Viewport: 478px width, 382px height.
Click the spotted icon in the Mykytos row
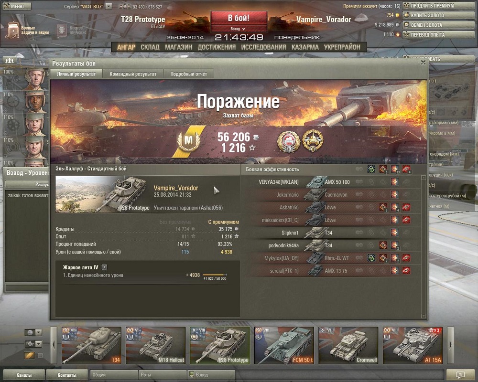click(371, 258)
